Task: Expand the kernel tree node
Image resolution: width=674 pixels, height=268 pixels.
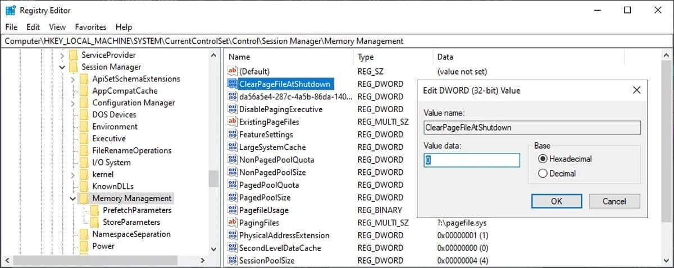Action: [72, 175]
